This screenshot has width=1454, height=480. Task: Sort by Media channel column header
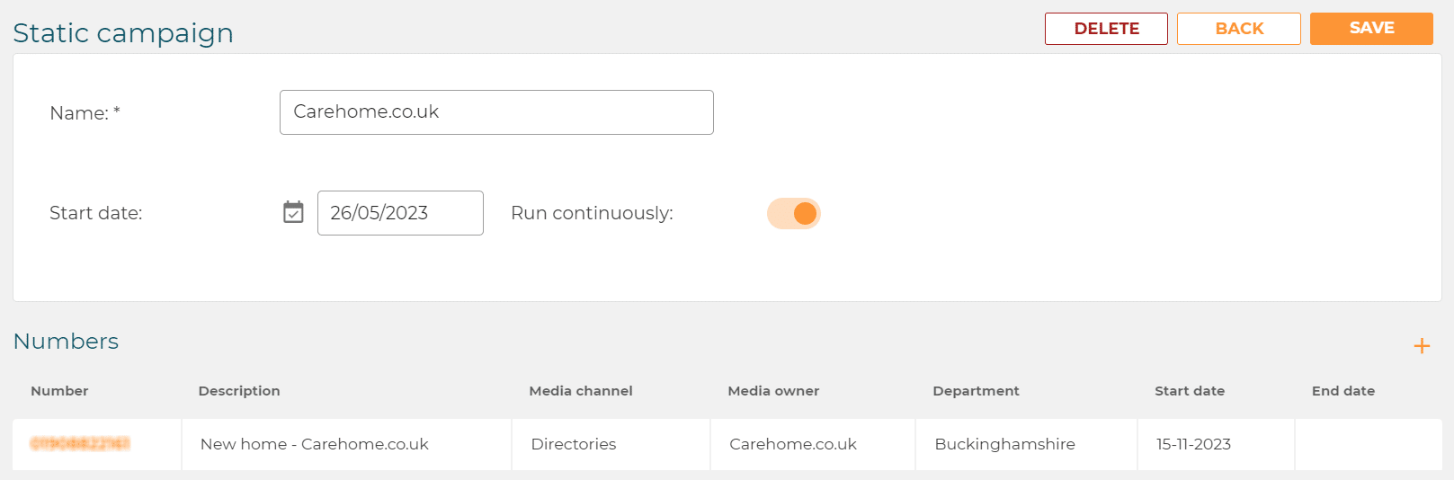(x=581, y=391)
